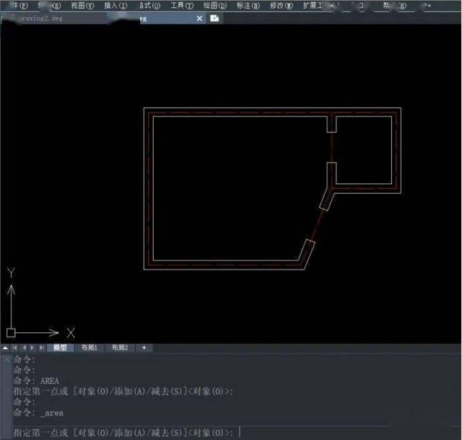Go to the previous layout tab
The height and width of the screenshot is (440, 462).
point(24,348)
